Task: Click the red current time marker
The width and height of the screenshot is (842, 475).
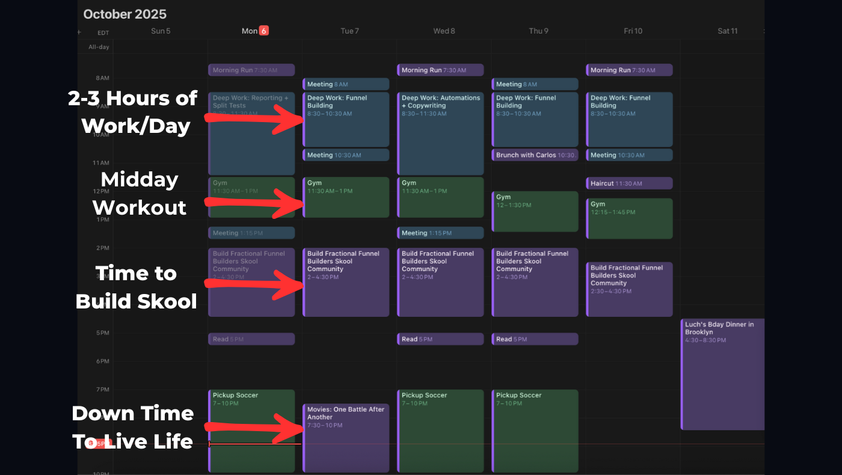Action: pyautogui.click(x=90, y=444)
